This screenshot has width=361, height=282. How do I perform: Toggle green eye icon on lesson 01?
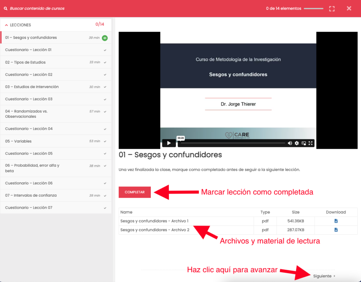click(x=105, y=38)
